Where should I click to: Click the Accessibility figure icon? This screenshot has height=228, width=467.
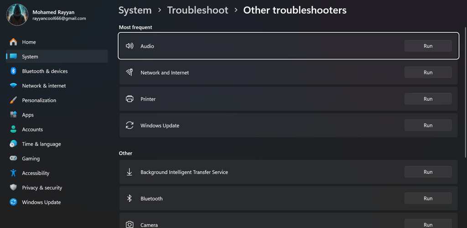point(13,173)
